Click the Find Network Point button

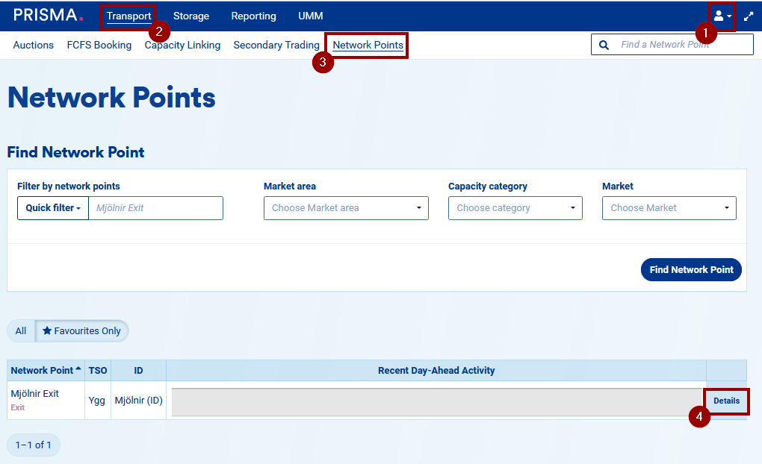[690, 269]
